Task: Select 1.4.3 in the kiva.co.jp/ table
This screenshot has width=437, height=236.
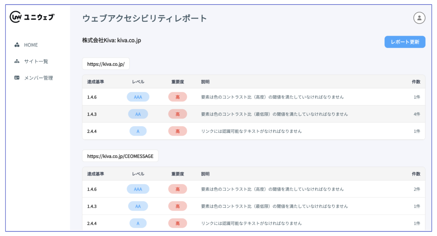Action: (x=92, y=114)
